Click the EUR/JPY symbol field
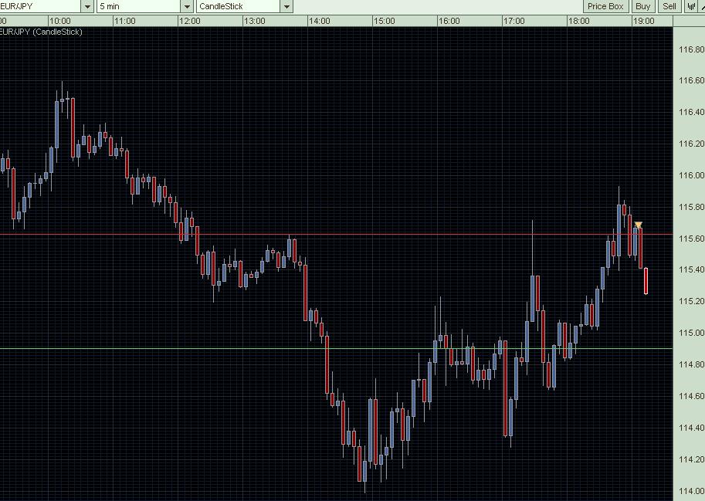Viewport: 705px width, 501px height. click(40, 6)
